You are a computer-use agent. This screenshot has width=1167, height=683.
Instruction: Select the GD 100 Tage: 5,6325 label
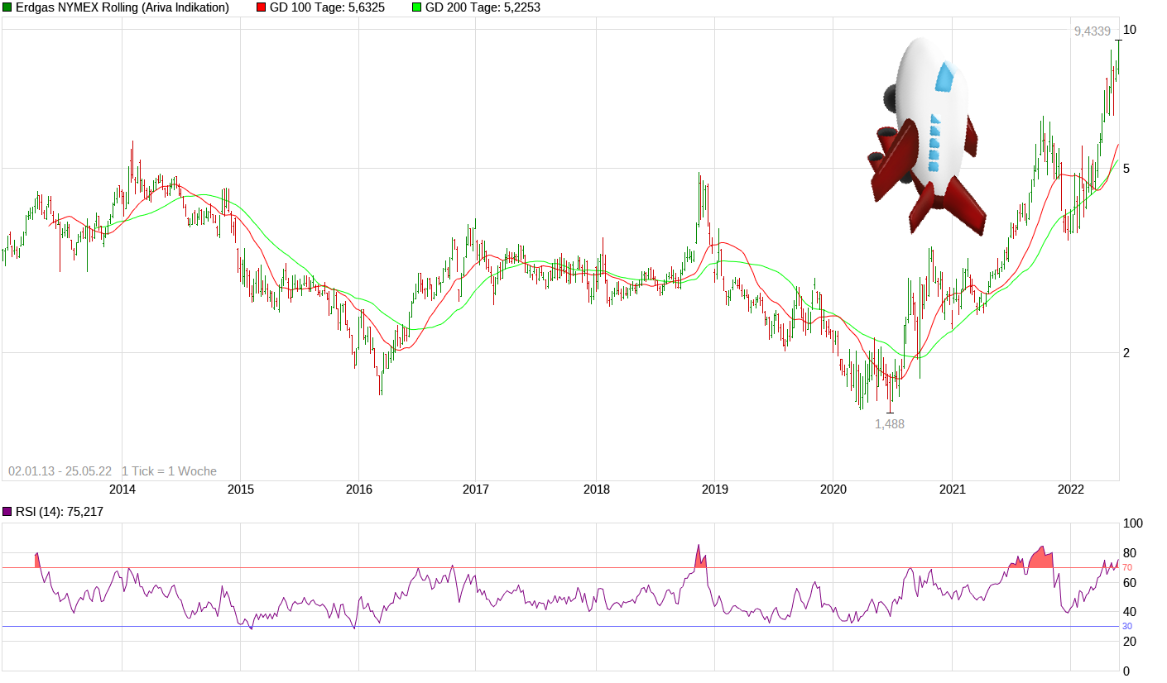[327, 7]
